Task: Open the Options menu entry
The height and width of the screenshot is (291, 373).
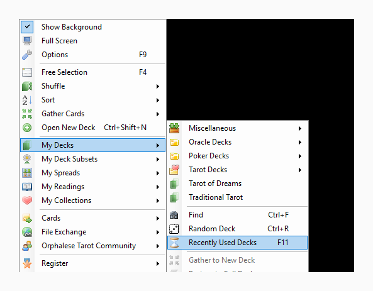Action: pos(92,55)
